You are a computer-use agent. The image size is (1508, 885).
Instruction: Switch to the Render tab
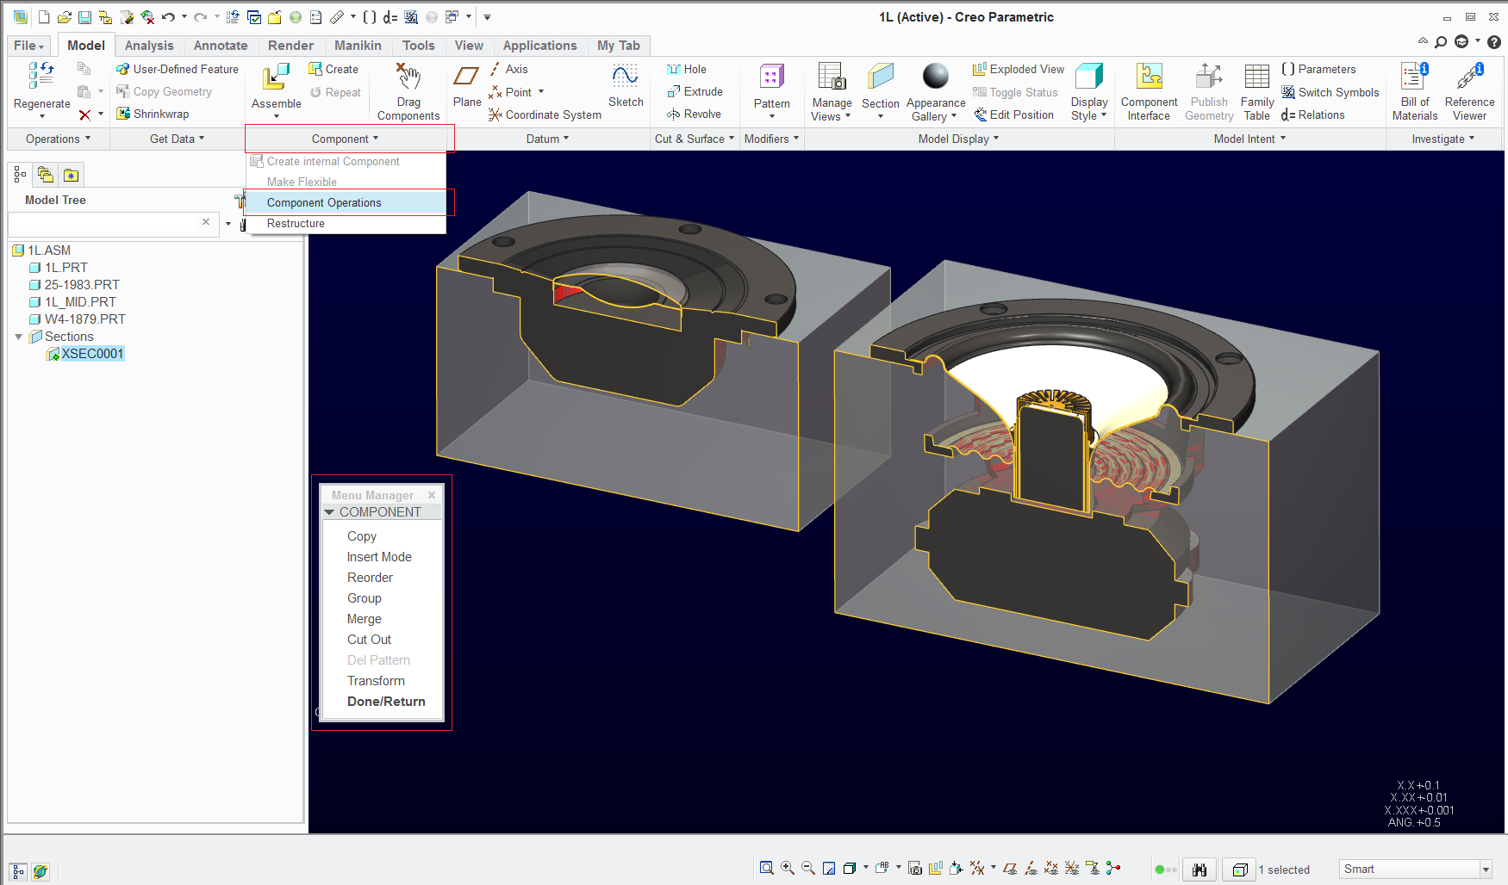[290, 46]
